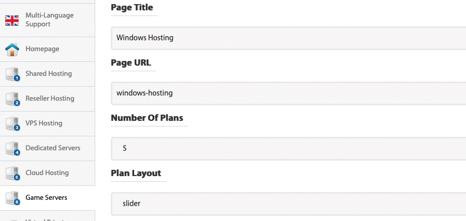466x221 pixels.
Task: Click the Homepage house icon
Action: click(12, 50)
